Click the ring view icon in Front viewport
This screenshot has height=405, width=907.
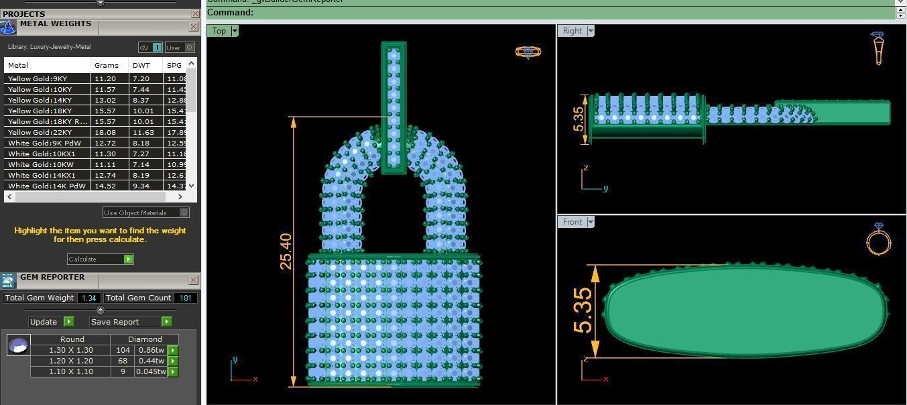pyautogui.click(x=878, y=239)
